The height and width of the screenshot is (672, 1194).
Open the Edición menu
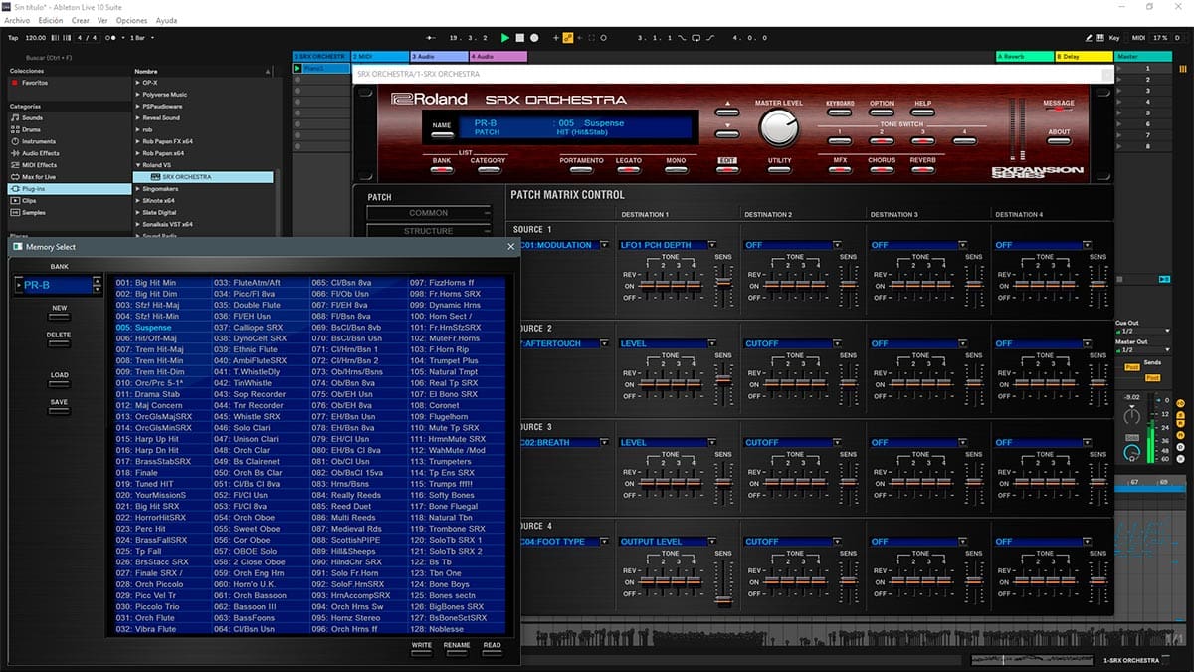[50, 20]
